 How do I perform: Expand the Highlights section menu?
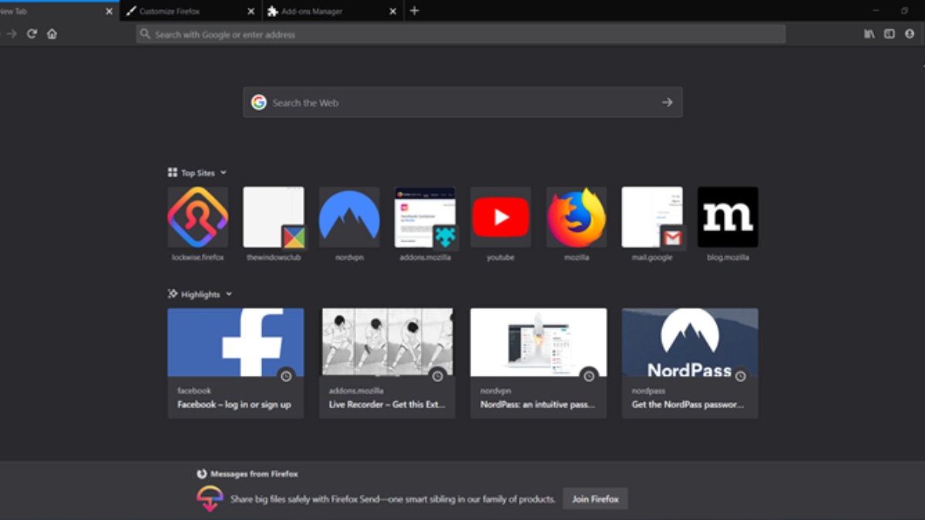pos(229,294)
